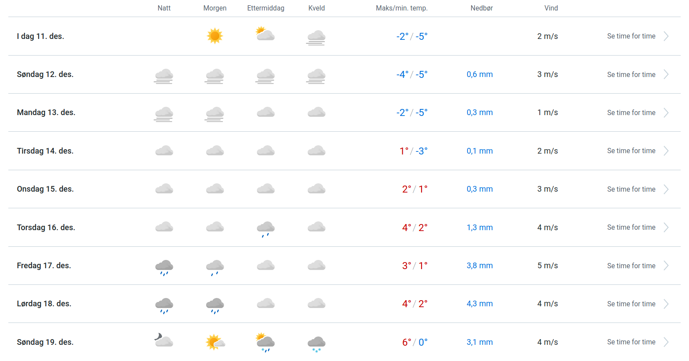The image size is (689, 361).
Task: Open 'Se time for time' for Søndag 12. des.
Action: (631, 74)
